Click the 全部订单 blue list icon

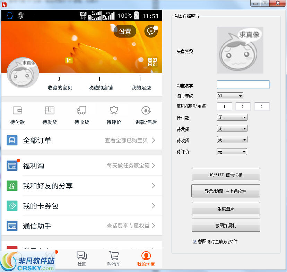[12, 140]
